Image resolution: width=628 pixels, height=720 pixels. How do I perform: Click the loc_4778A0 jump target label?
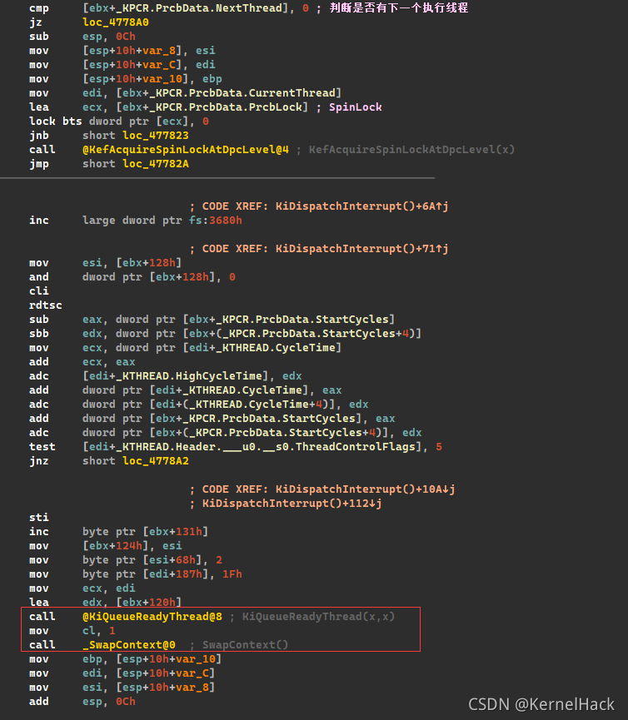[116, 22]
